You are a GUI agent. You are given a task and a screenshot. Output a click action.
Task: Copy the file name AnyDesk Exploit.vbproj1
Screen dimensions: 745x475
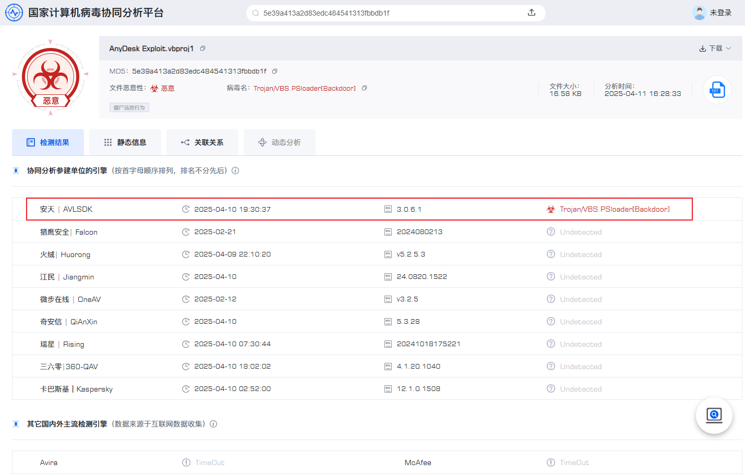pyautogui.click(x=203, y=48)
